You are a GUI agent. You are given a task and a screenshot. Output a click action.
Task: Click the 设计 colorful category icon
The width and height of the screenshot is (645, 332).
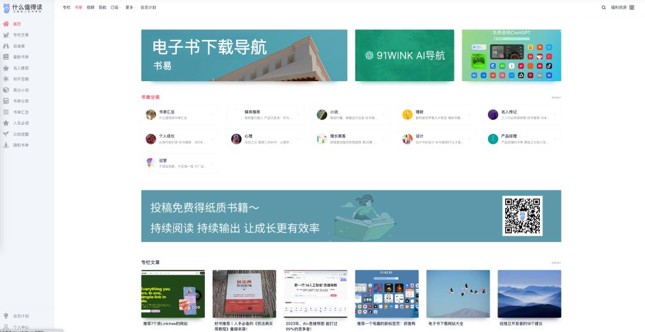point(407,139)
